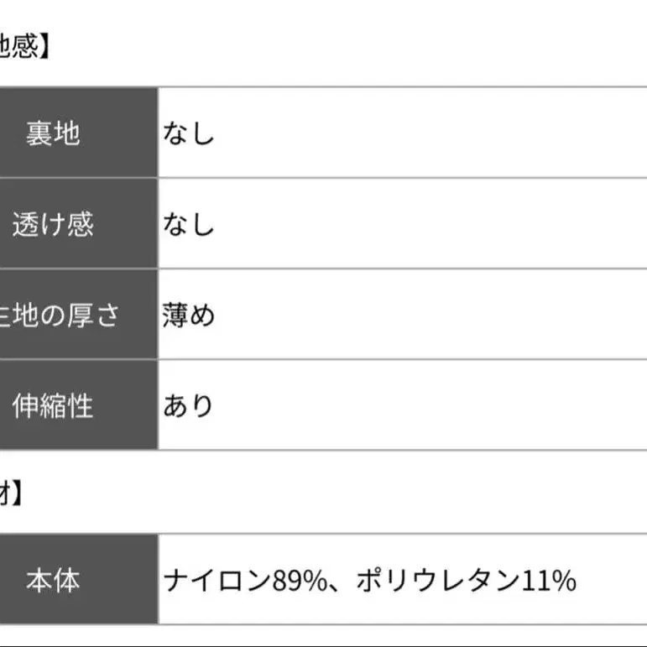Click the 透け感 header cell
Image resolution: width=647 pixels, height=647 pixels.
(x=52, y=224)
